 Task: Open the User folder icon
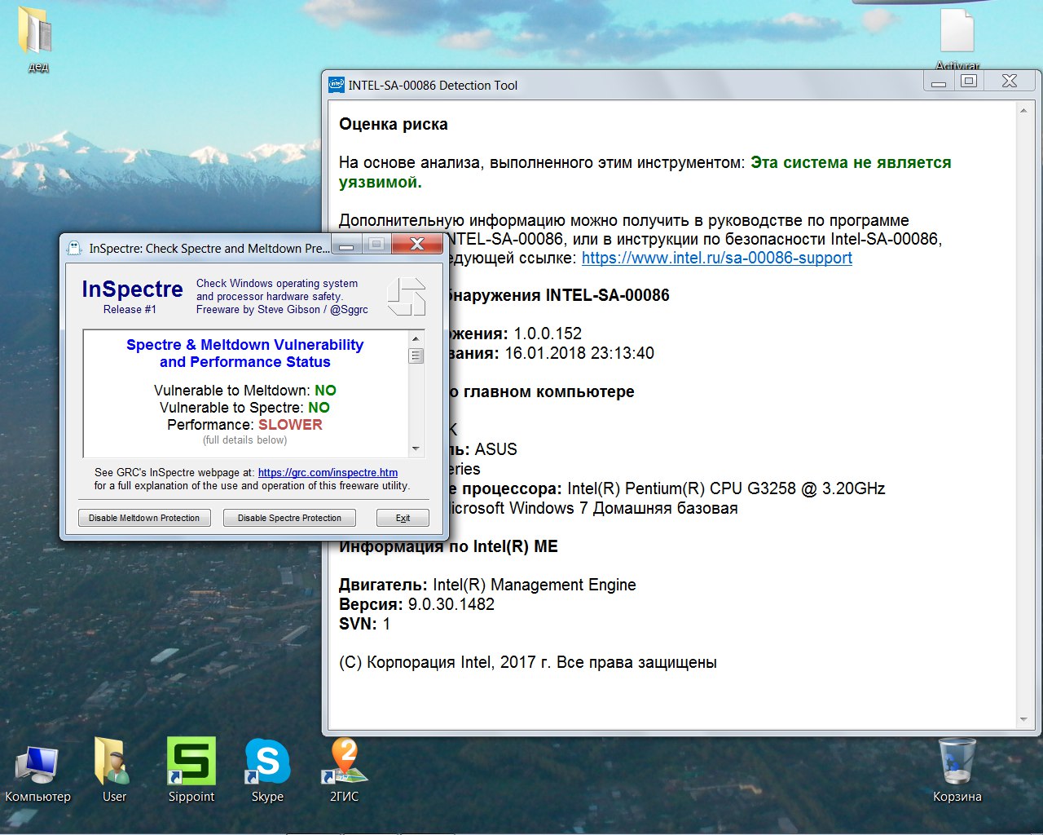click(113, 765)
